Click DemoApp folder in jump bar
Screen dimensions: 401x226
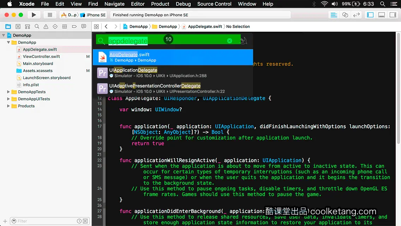[x=164, y=26]
